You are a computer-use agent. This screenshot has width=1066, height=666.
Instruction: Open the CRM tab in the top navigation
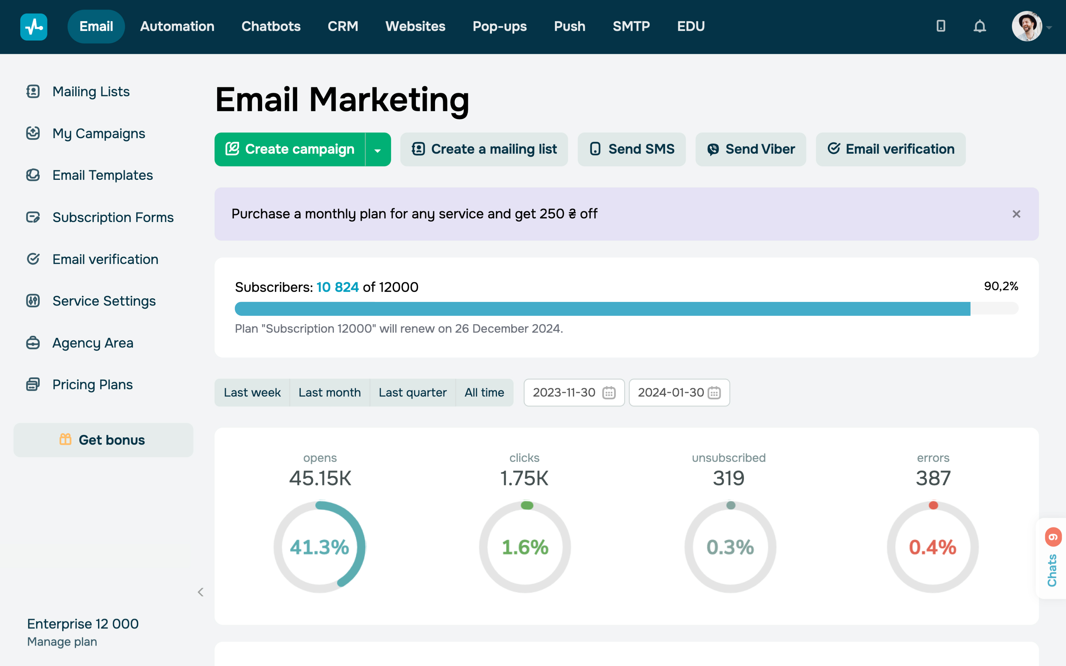343,26
